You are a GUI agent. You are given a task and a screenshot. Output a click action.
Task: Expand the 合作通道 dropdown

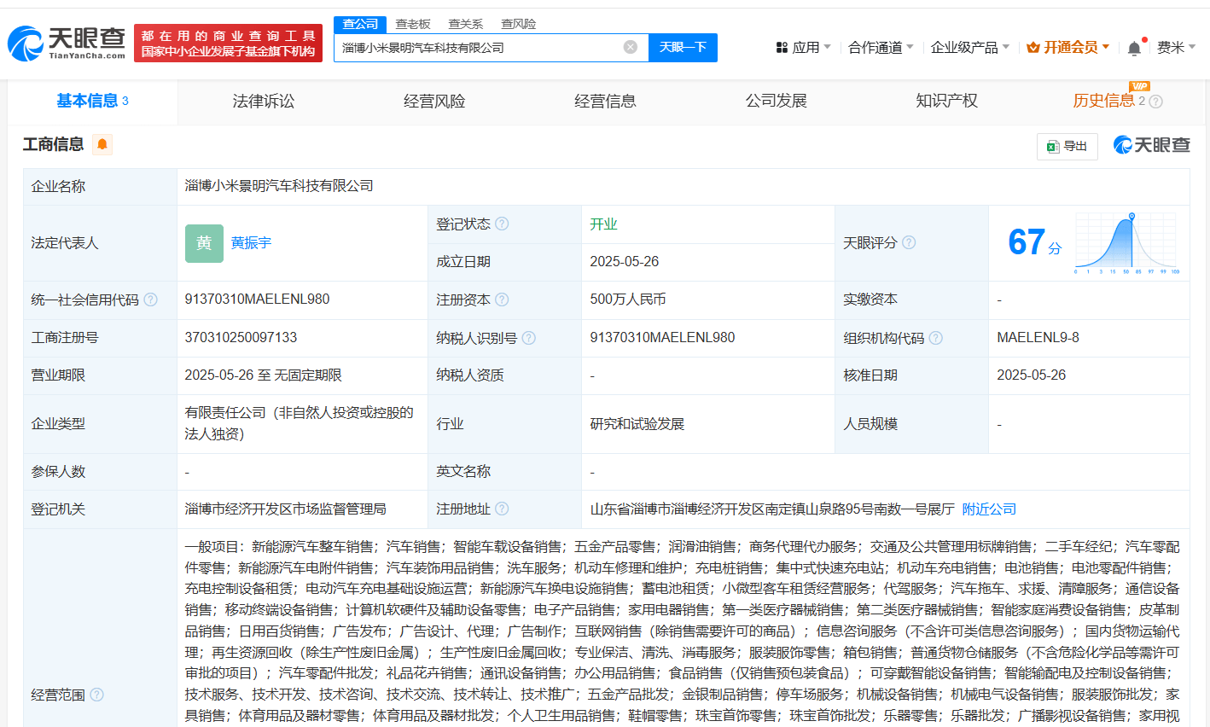pyautogui.click(x=880, y=48)
